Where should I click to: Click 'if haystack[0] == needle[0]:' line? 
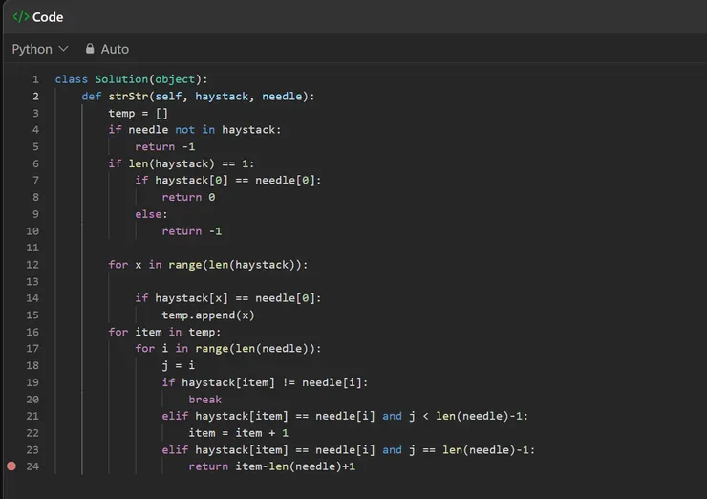(228, 181)
